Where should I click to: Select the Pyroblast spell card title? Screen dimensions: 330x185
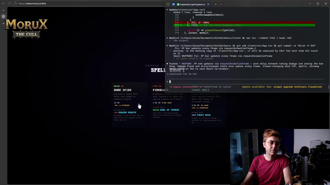161,90
